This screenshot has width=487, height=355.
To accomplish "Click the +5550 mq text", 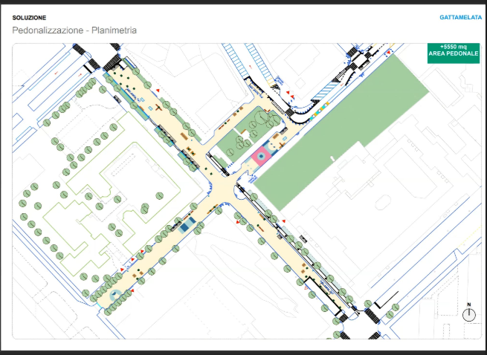I will [x=454, y=48].
